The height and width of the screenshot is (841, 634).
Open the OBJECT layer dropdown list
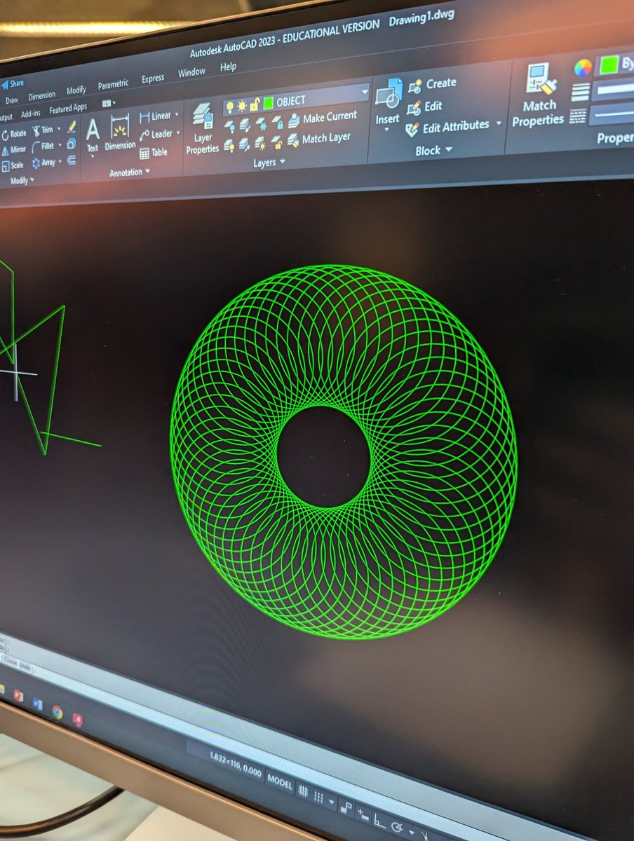tap(364, 91)
